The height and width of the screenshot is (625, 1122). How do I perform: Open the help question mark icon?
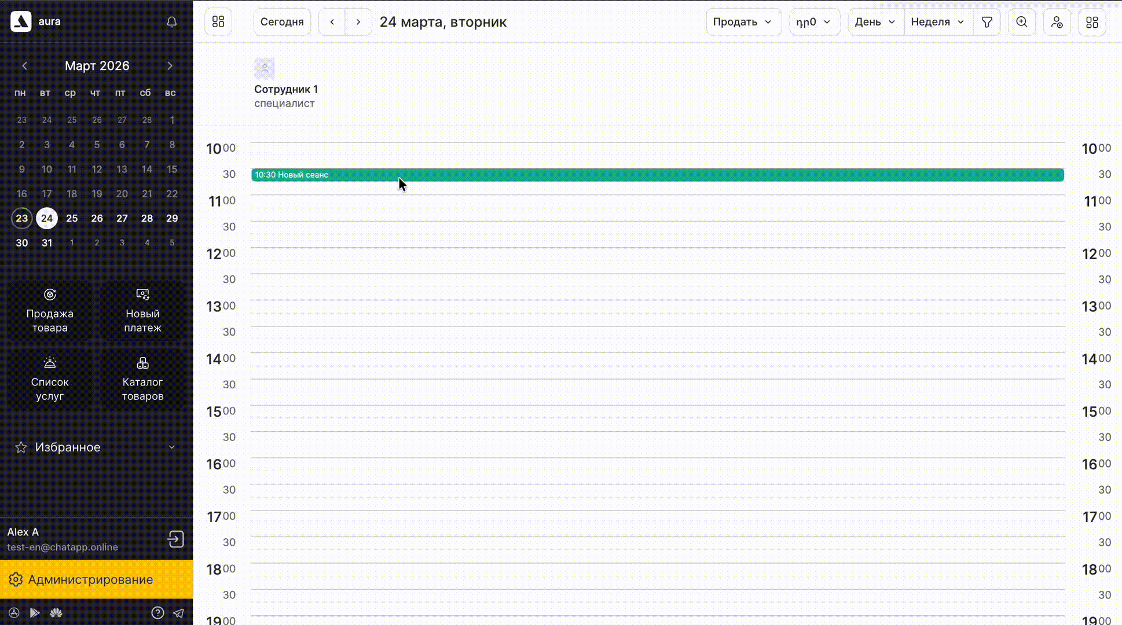[157, 613]
